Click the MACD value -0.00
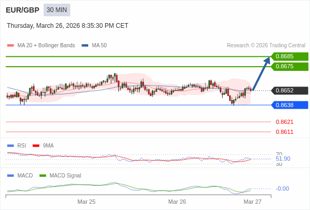The image size is (310, 210). click(282, 188)
